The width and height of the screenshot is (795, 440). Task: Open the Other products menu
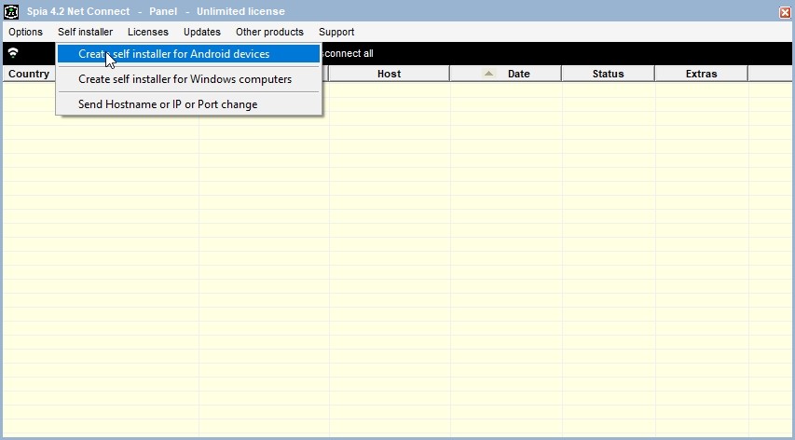[269, 32]
